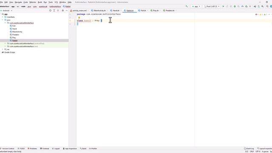Click the Make Project hammer icon

187,6
